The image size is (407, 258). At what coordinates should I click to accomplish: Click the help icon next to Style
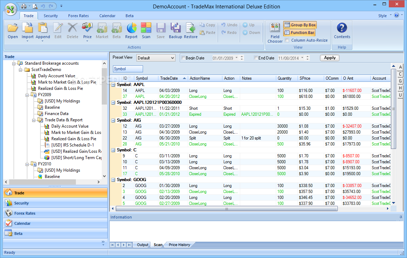397,15
